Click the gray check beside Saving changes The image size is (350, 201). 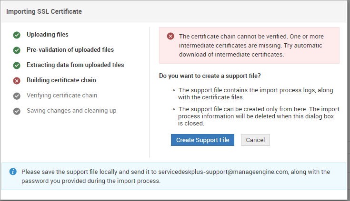click(17, 111)
